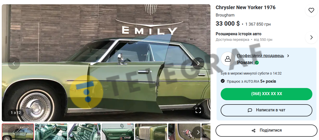Screen dimensions: 319x140
Task: Select the door panel interior thumbnail
Action: (118, 132)
